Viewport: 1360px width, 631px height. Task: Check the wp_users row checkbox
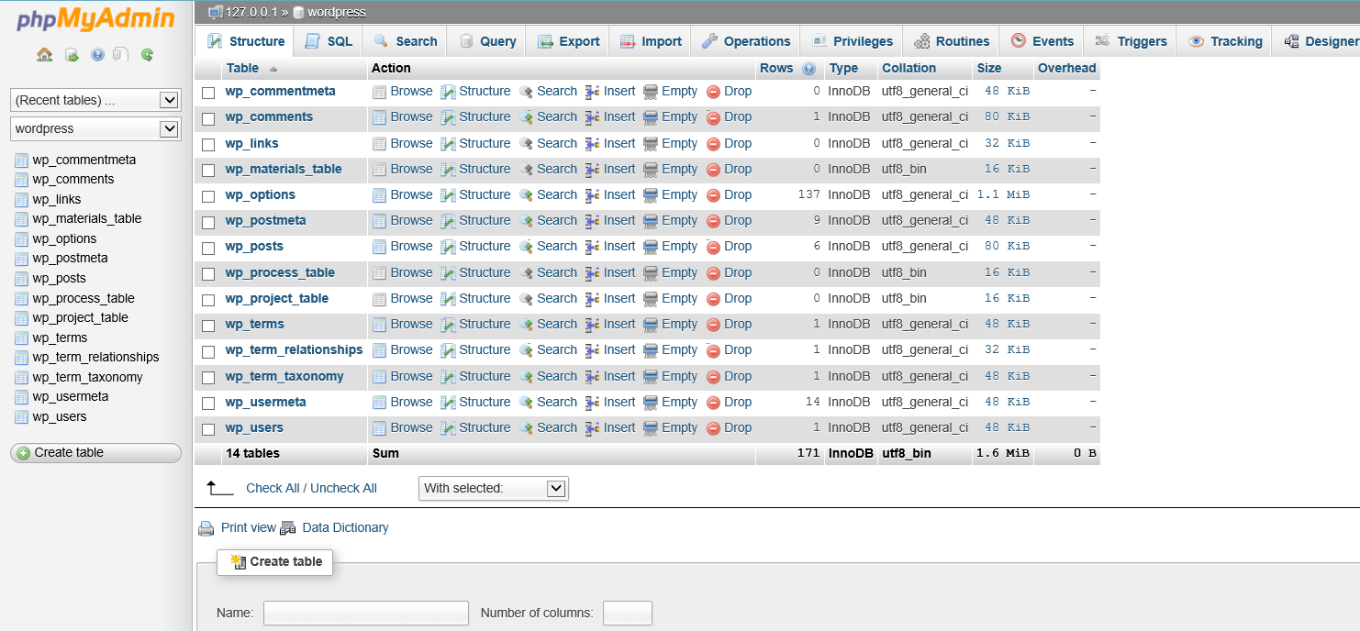click(x=208, y=429)
